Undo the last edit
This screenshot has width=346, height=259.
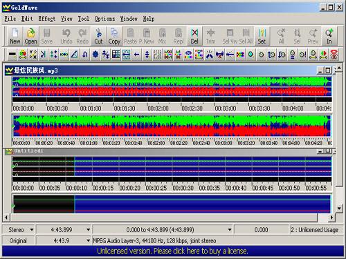(x=66, y=36)
